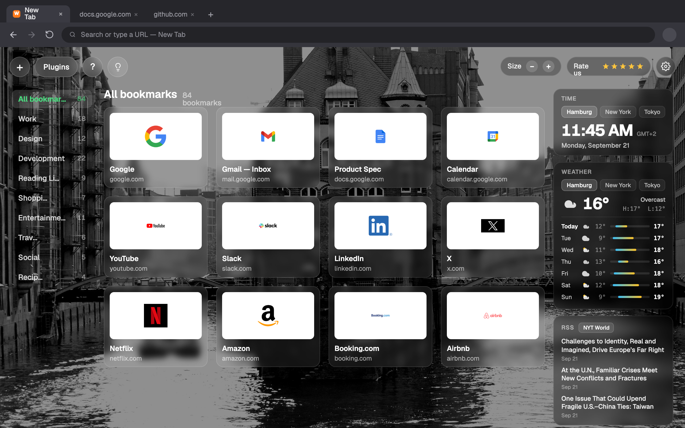Click the five-star rating in Rate us
Screen dimensions: 685x428
623,66
